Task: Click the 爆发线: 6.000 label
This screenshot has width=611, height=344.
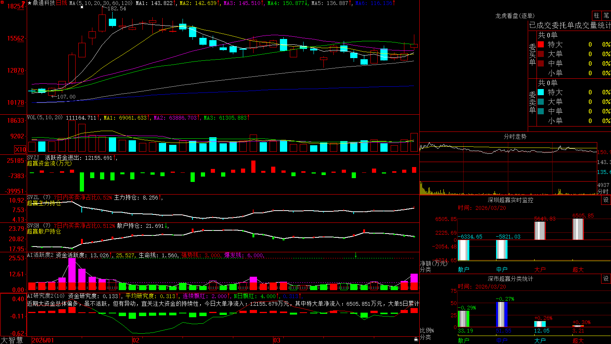Action: [244, 255]
